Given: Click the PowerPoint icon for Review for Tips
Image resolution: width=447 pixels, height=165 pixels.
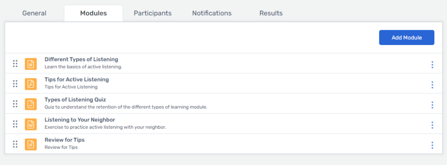Looking at the screenshot, I should (31, 144).
